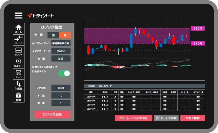
Task: Open インジケーター2 dropdown showing MACD
Action: pyautogui.click(x=61, y=51)
